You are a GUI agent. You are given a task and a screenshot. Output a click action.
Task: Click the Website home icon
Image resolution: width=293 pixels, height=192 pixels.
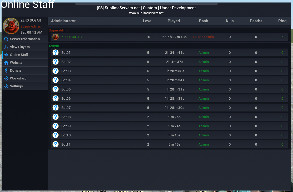point(6,63)
